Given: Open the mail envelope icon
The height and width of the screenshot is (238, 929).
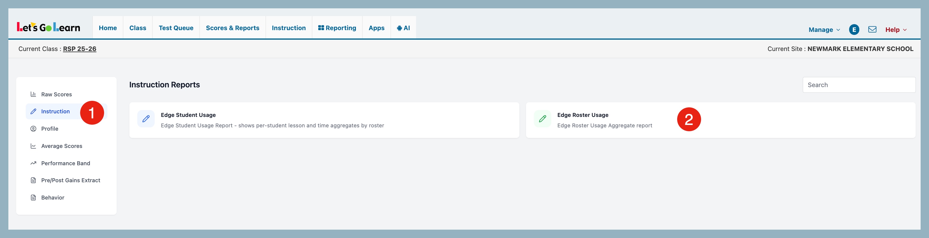Looking at the screenshot, I should (872, 30).
